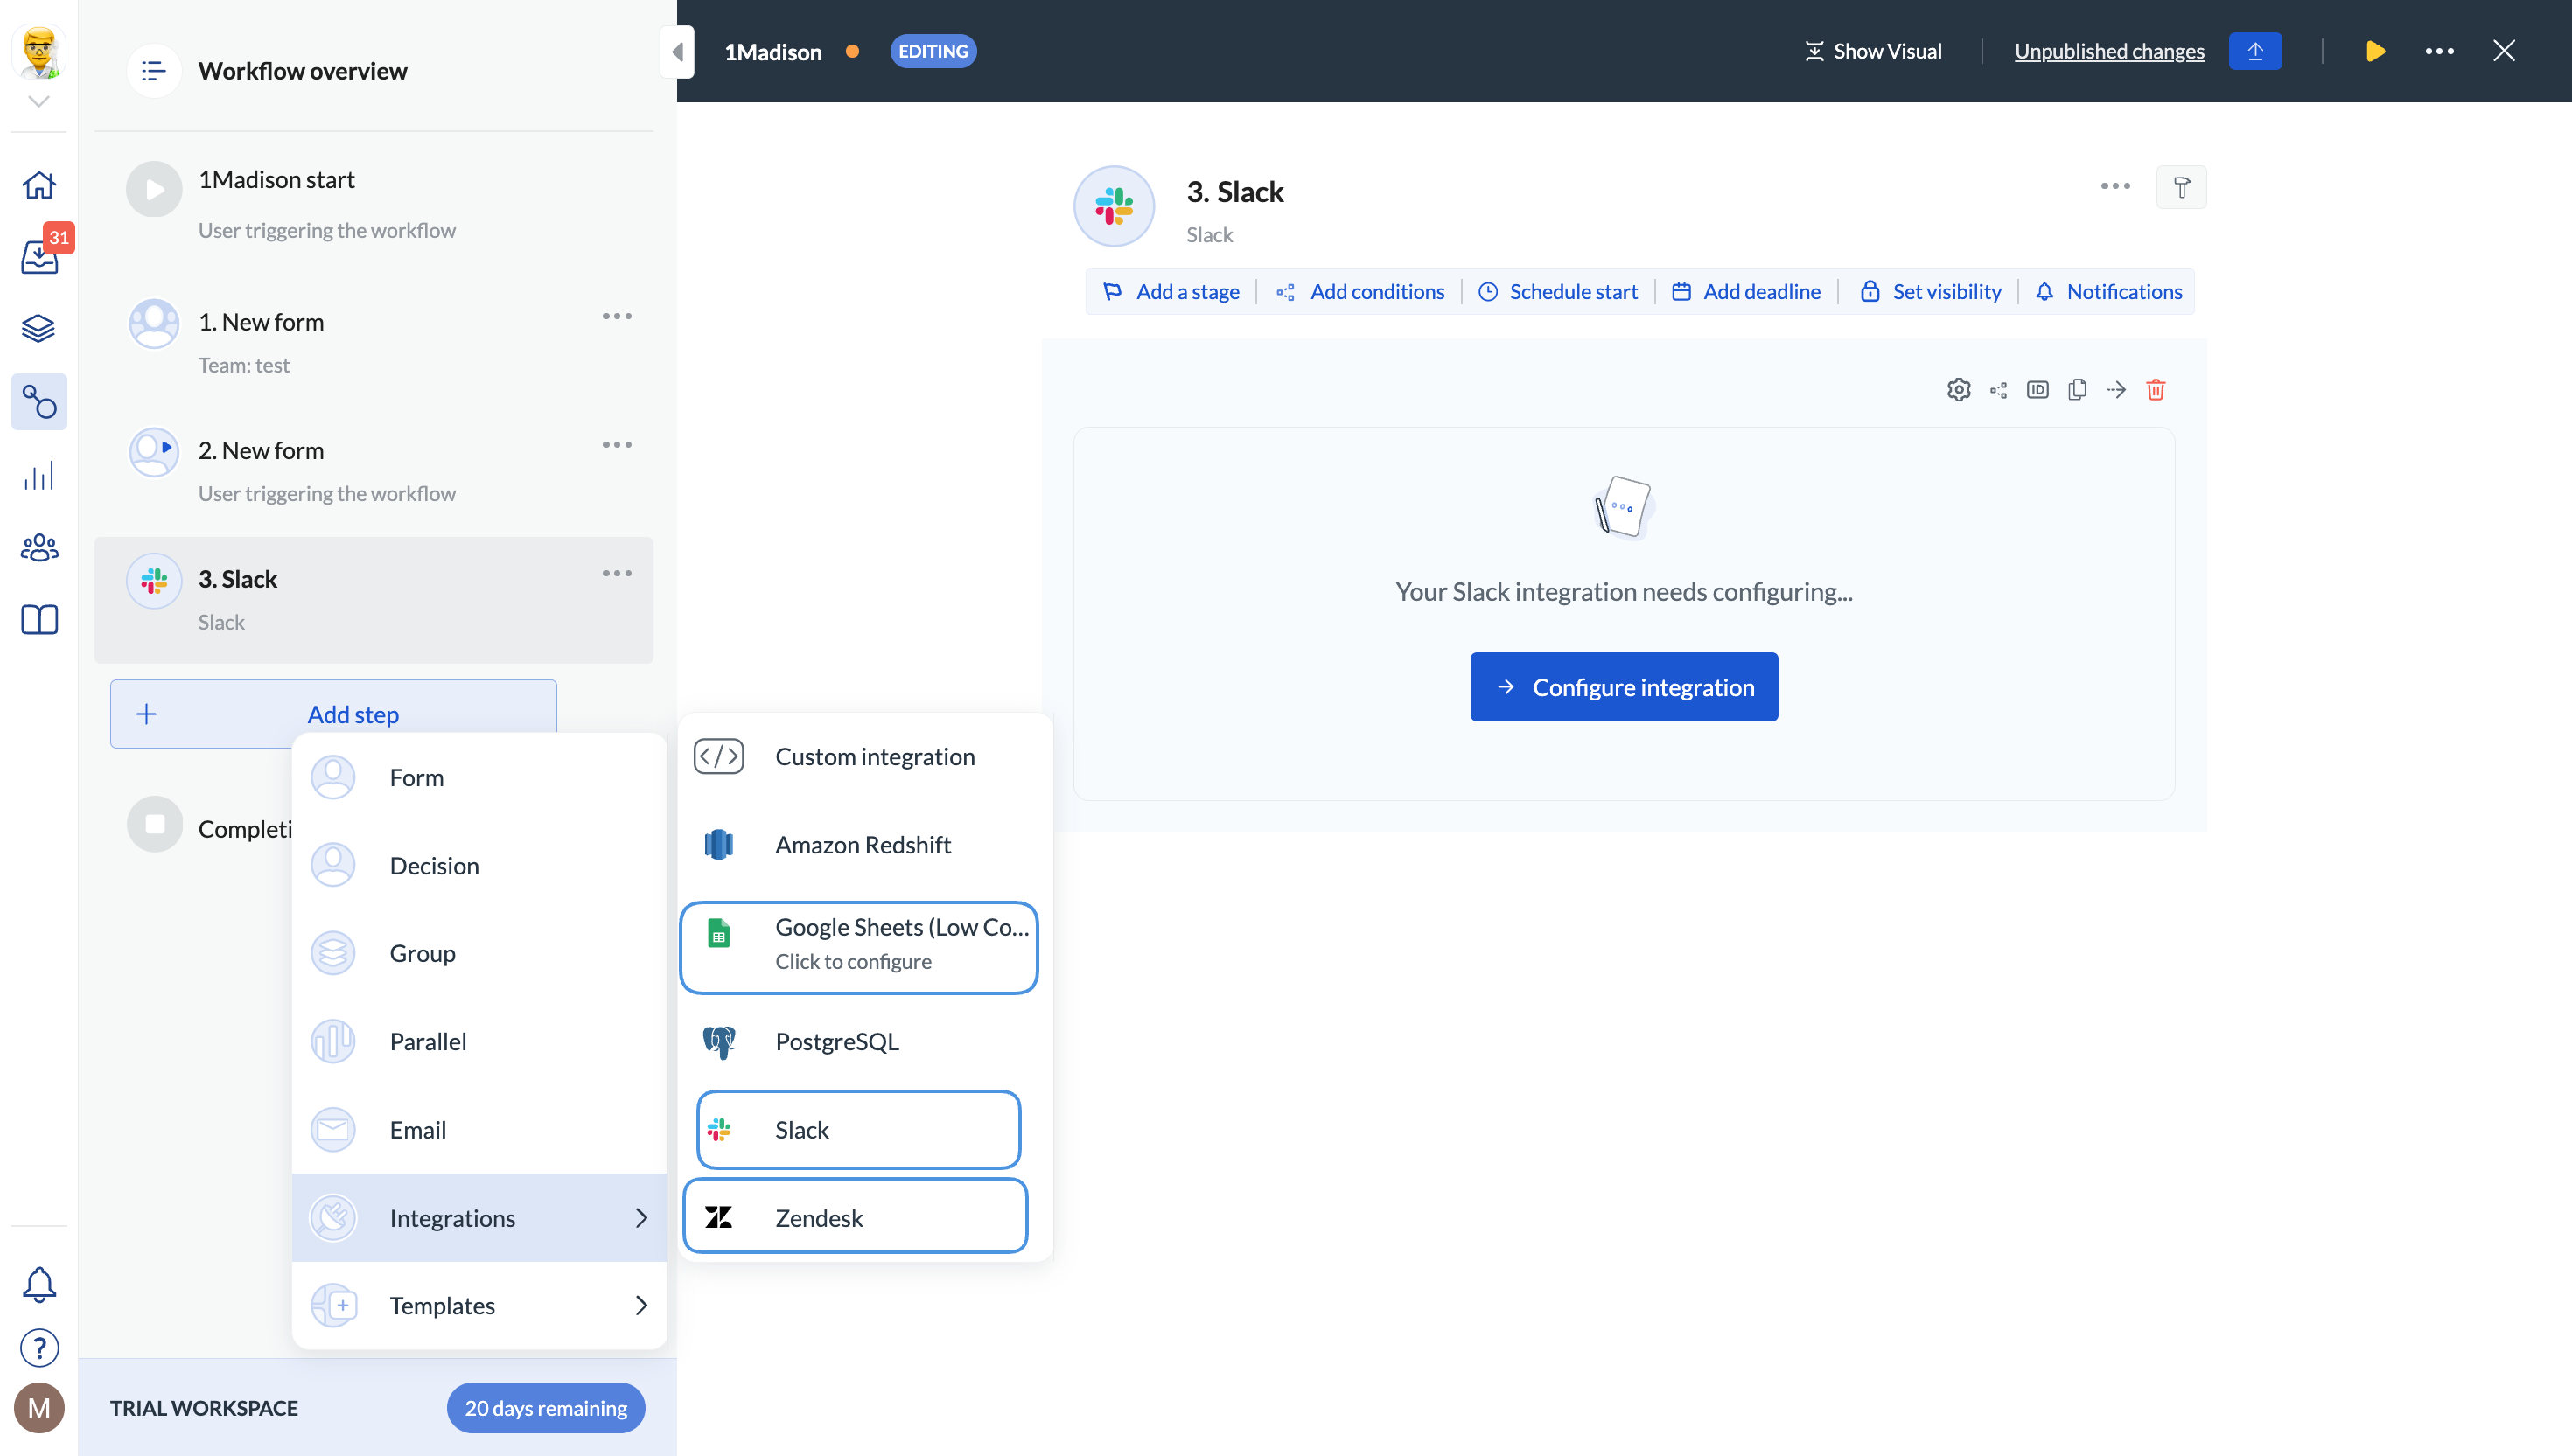
Task: Expand workspace switcher chevron under avatar
Action: 39,101
